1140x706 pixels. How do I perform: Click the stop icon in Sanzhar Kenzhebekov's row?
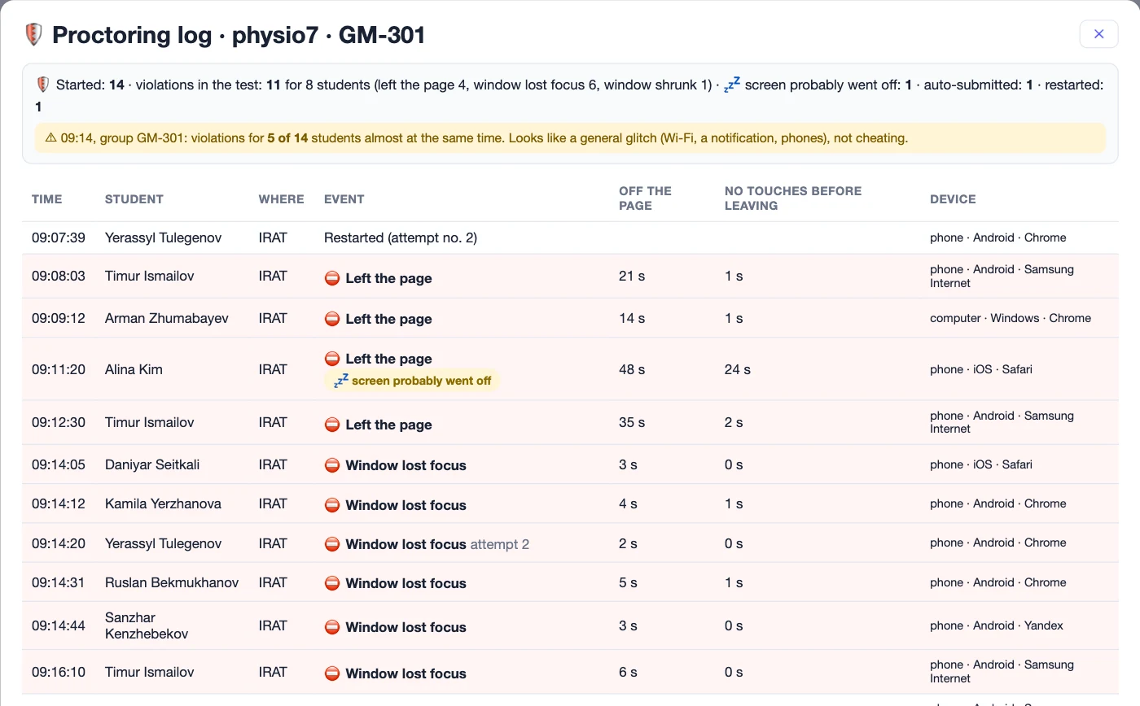coord(331,626)
